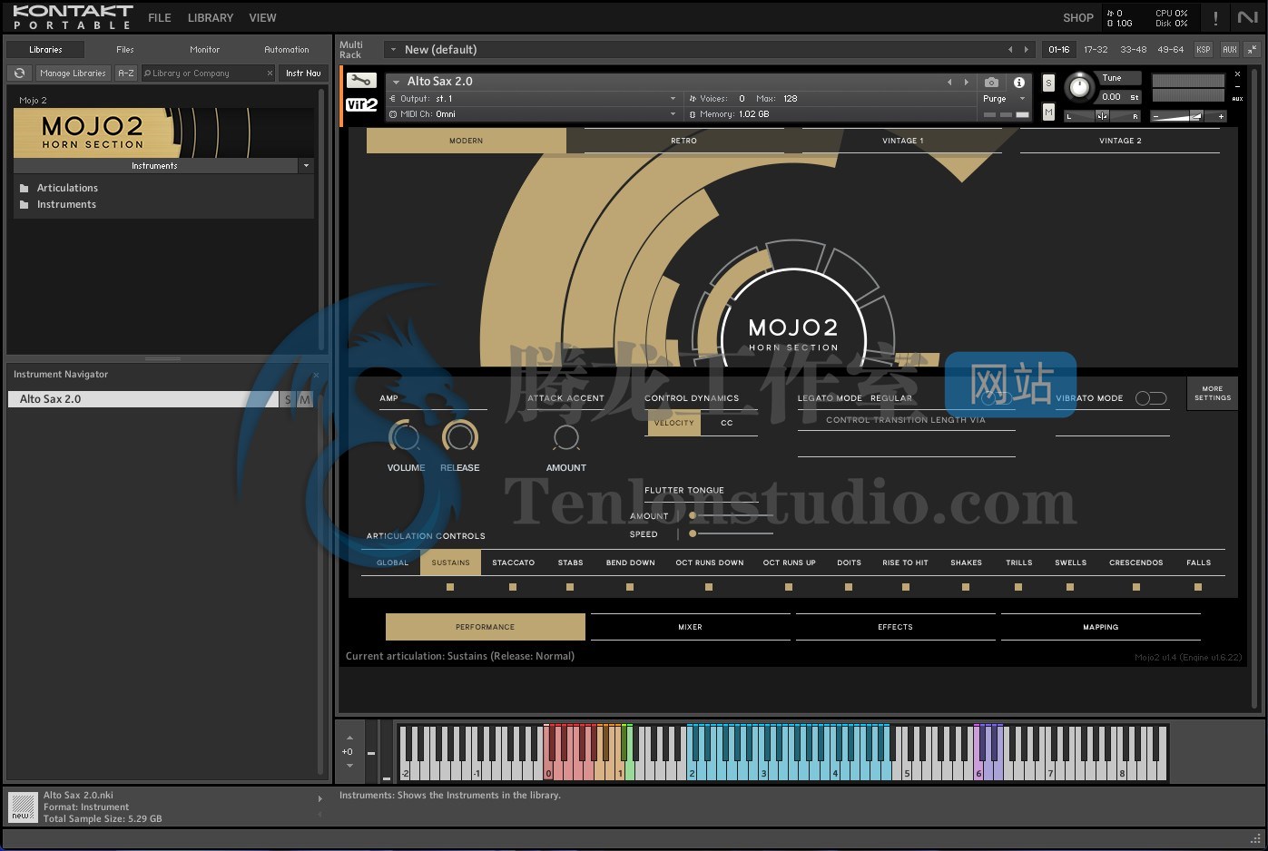Click the library refresh icon
Screen dimensions: 1268x851
(19, 73)
